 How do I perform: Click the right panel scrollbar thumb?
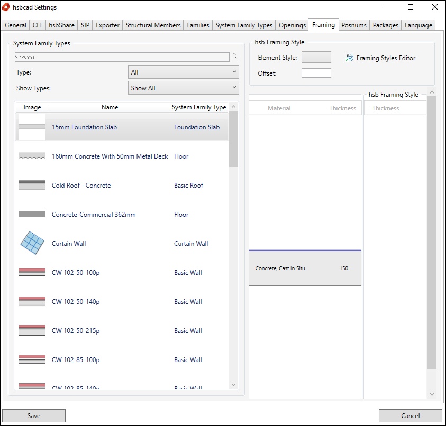point(432,233)
